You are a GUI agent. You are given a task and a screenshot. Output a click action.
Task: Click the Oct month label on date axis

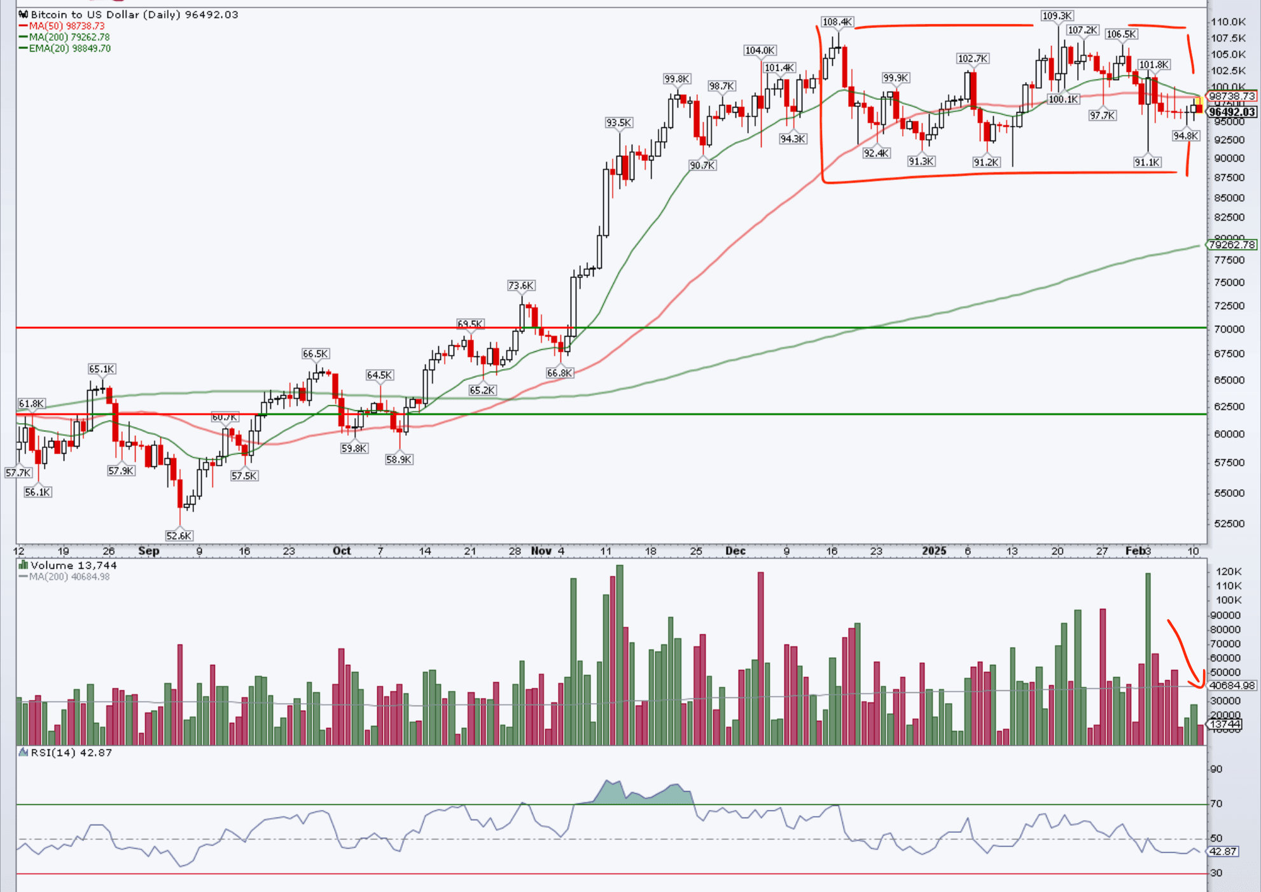click(x=342, y=551)
